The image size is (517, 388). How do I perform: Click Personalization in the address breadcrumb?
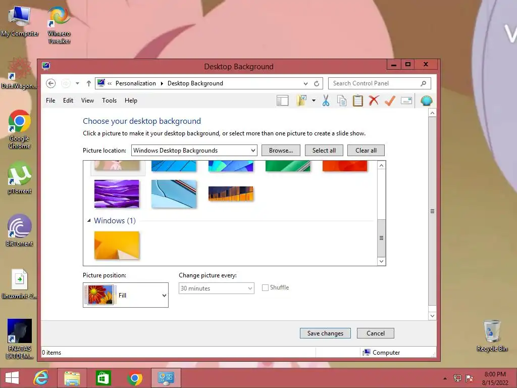(135, 83)
